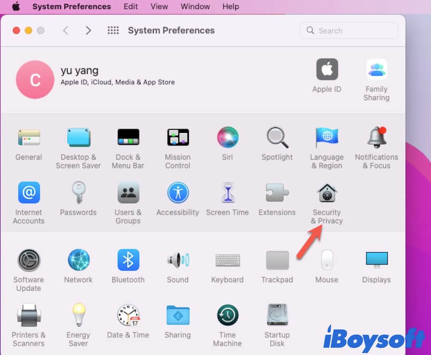431x355 pixels.
Task: Open Accessibility preferences
Action: tap(177, 193)
